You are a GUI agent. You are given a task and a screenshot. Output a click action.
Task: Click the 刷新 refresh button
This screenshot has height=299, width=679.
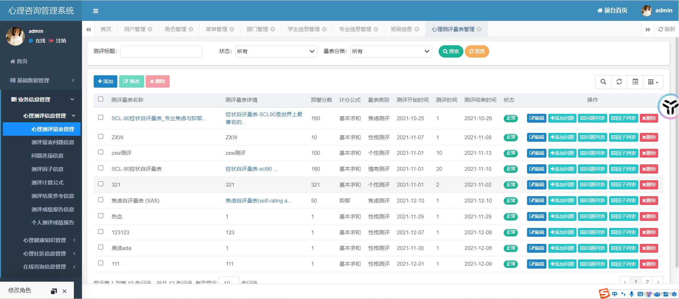667,29
